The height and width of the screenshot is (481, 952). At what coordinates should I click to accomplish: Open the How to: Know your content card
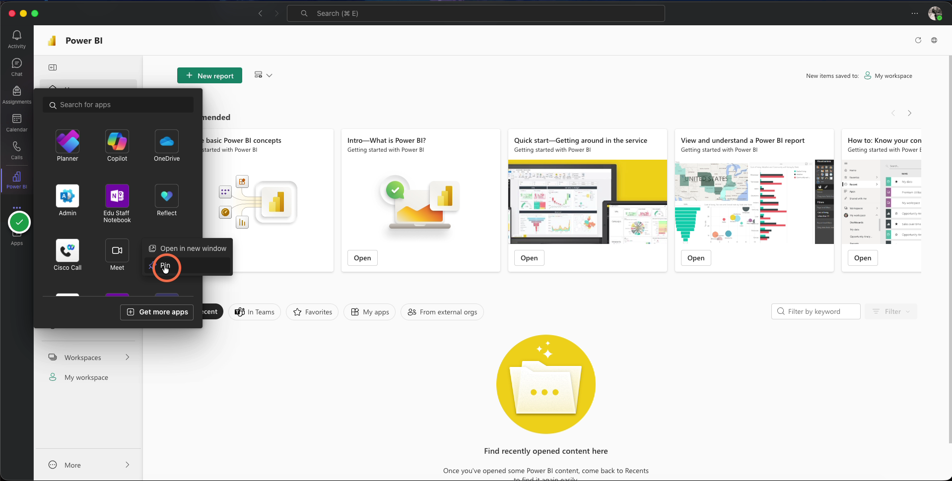(863, 258)
